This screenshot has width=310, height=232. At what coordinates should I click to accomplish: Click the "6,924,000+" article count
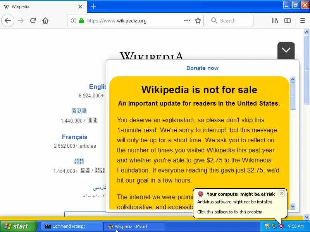tap(91, 96)
